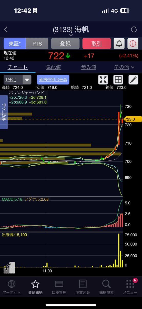142x309 pixels.
Task: Switch to 気配値 tab
Action: pyautogui.click(x=53, y=67)
